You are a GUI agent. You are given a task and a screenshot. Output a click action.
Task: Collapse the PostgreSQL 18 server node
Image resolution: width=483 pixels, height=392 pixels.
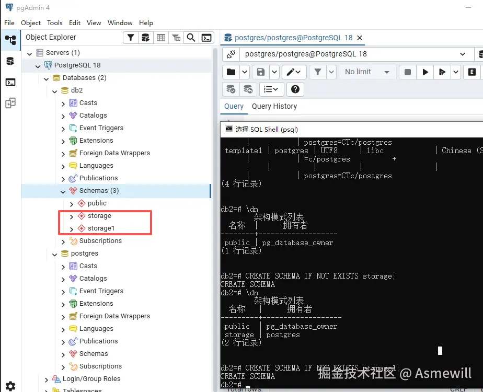tap(38, 66)
